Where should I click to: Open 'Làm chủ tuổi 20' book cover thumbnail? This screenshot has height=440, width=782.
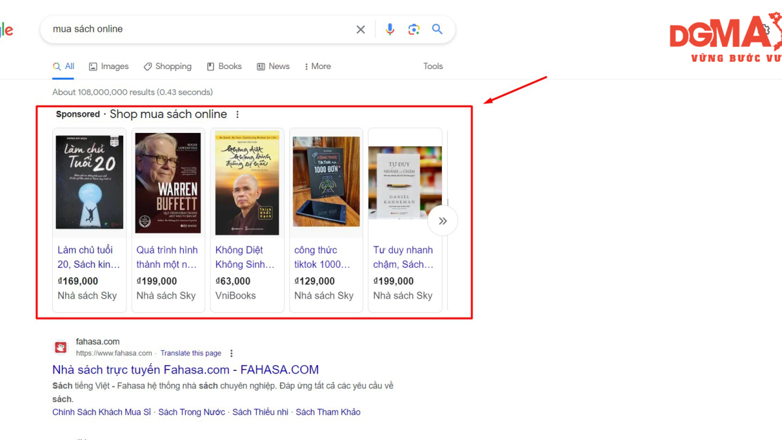[89, 182]
